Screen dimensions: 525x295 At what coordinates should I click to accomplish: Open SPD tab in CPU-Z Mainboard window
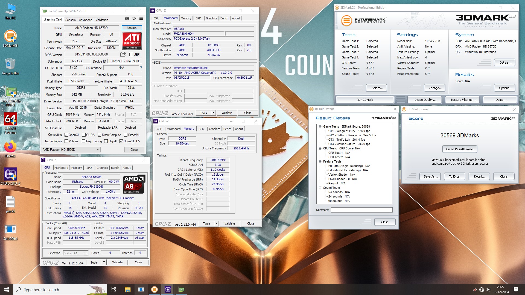coord(199,18)
